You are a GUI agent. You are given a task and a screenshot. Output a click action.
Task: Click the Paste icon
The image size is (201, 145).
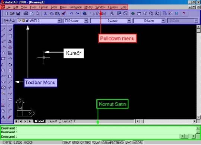tap(57, 13)
